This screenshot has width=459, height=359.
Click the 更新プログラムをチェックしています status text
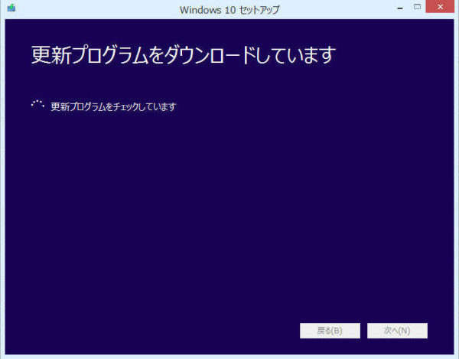113,106
